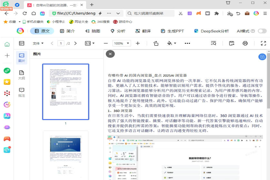Screen dimensions: 270x180
Task: Open the 手机收藏夹 bookmark
Action: [33, 22]
